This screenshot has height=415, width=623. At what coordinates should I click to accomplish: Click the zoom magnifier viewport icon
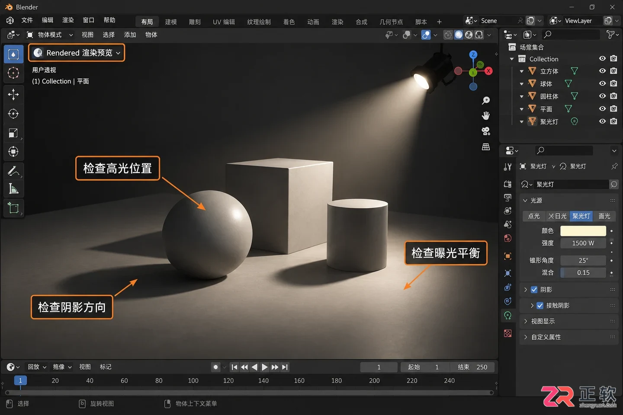[x=486, y=101]
